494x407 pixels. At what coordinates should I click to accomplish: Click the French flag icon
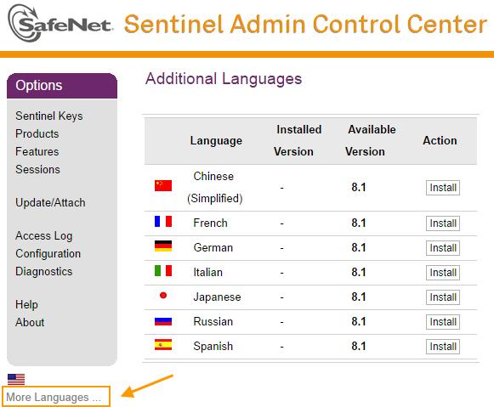[x=163, y=221]
